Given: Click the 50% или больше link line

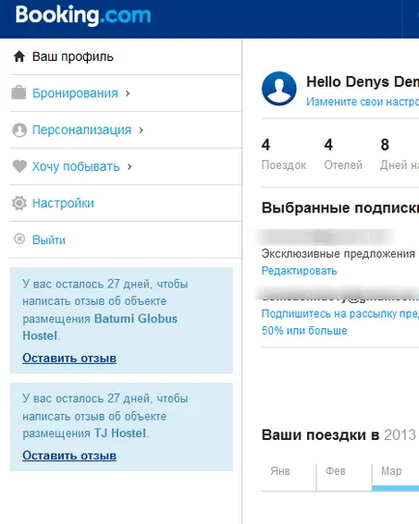Looking at the screenshot, I should tap(304, 331).
